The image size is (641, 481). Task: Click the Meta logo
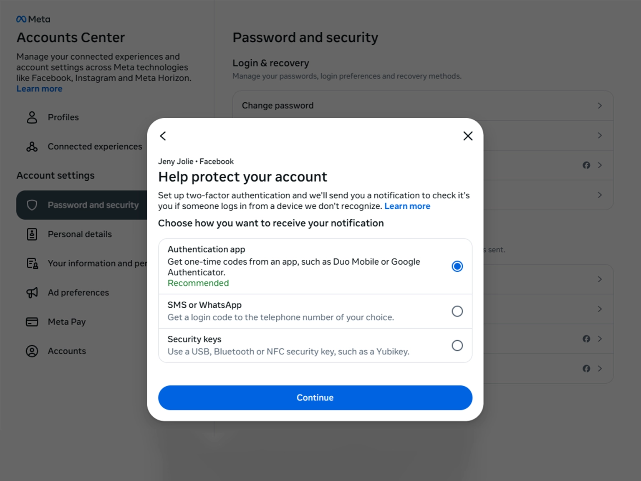(x=33, y=18)
